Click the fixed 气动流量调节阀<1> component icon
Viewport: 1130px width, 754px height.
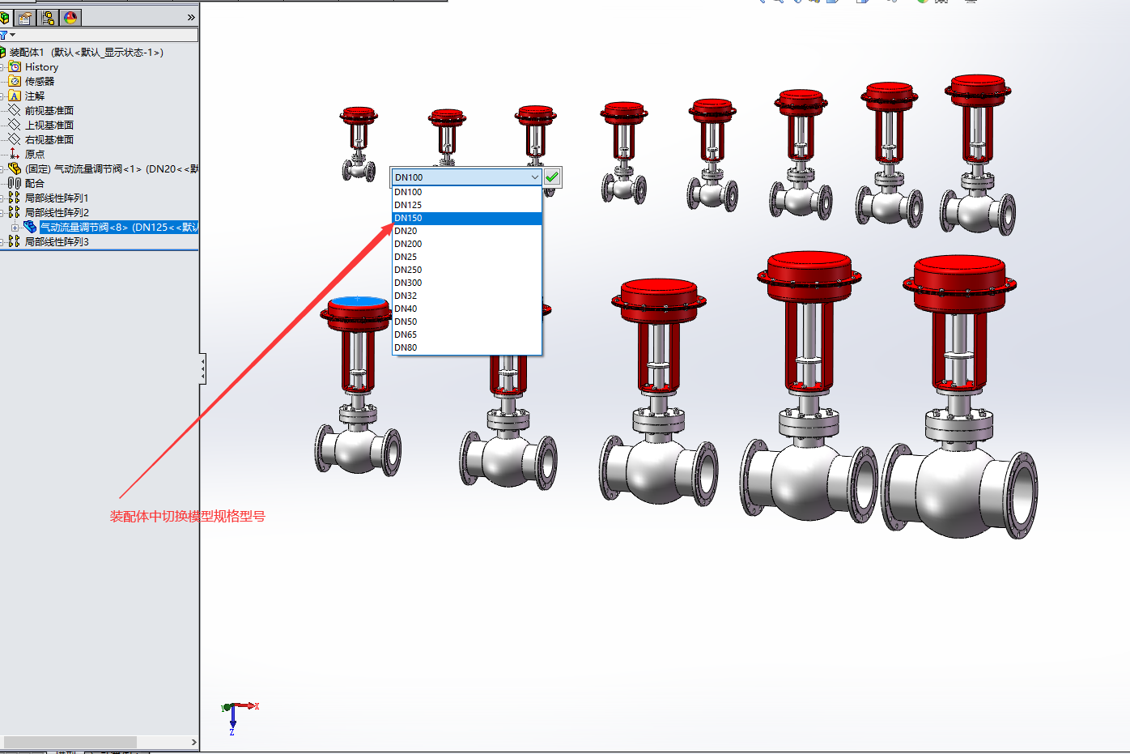coord(15,168)
